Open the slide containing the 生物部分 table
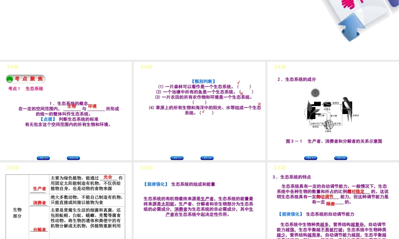Viewport: 399px width, 239px height. point(66,201)
